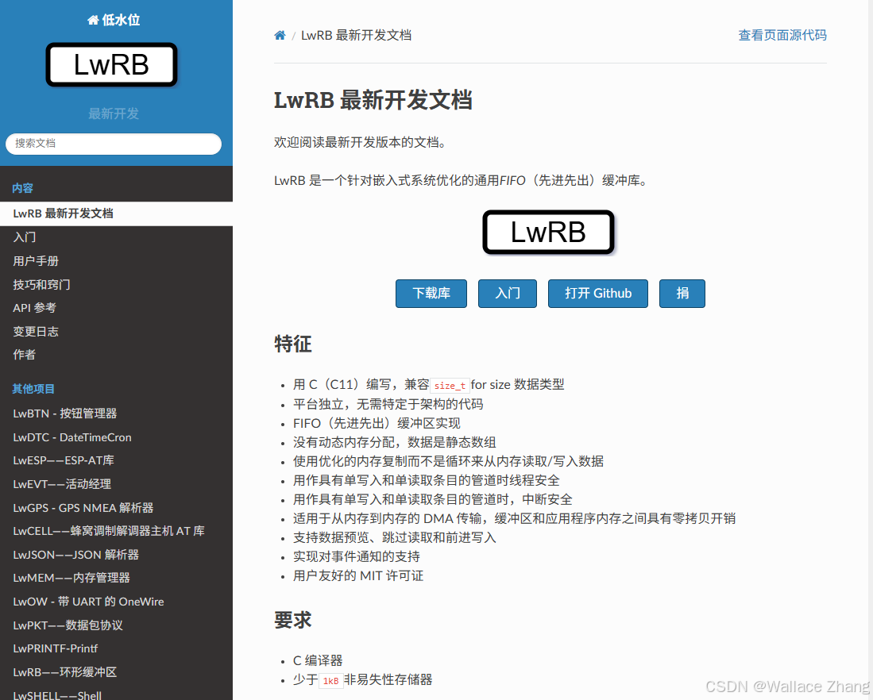Open LwRB——环形缓冲区 link
The width and height of the screenshot is (873, 700).
(x=116, y=672)
